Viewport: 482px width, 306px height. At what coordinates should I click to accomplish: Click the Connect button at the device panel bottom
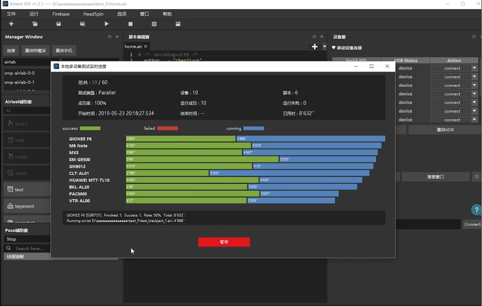click(472, 224)
